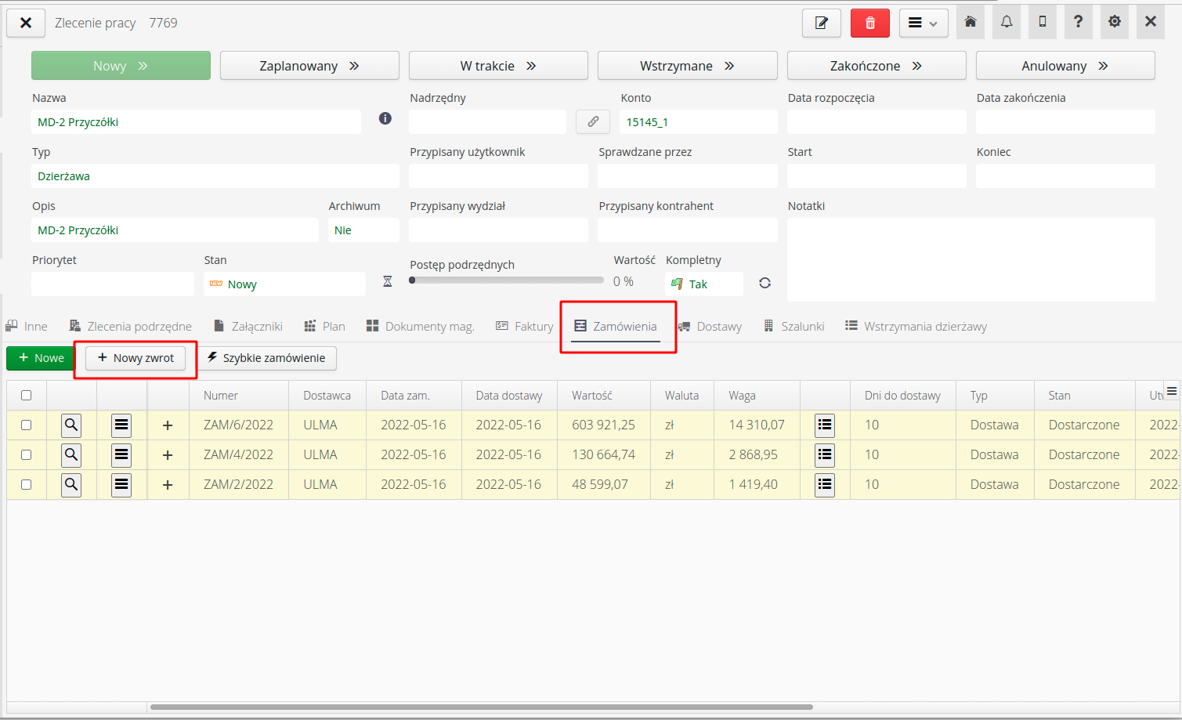Click the hourglass icon next to the Stan field
The height and width of the screenshot is (720, 1182).
[387, 280]
